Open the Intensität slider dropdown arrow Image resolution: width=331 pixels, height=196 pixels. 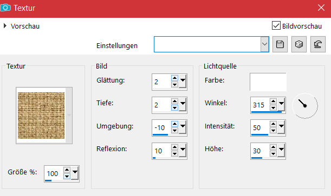point(281,127)
